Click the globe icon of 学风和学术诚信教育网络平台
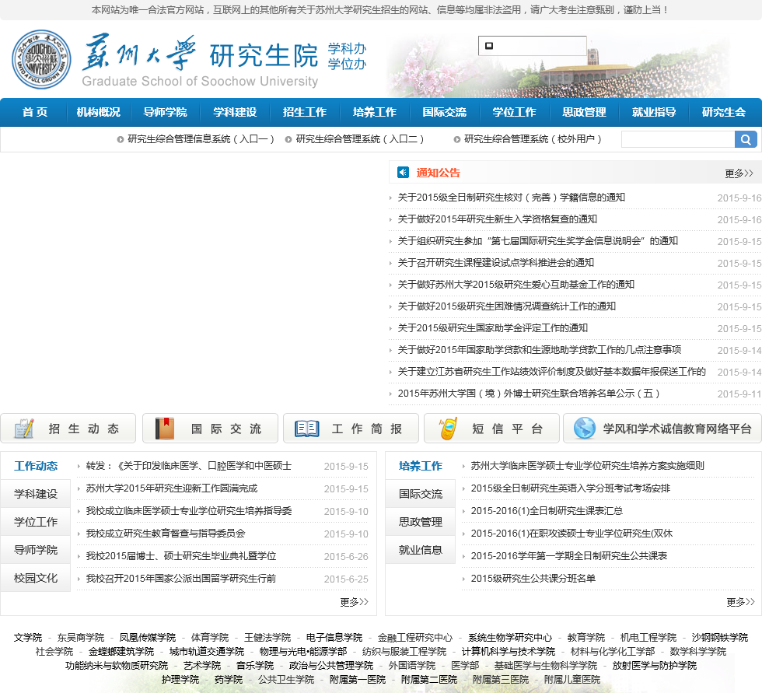 pos(585,428)
